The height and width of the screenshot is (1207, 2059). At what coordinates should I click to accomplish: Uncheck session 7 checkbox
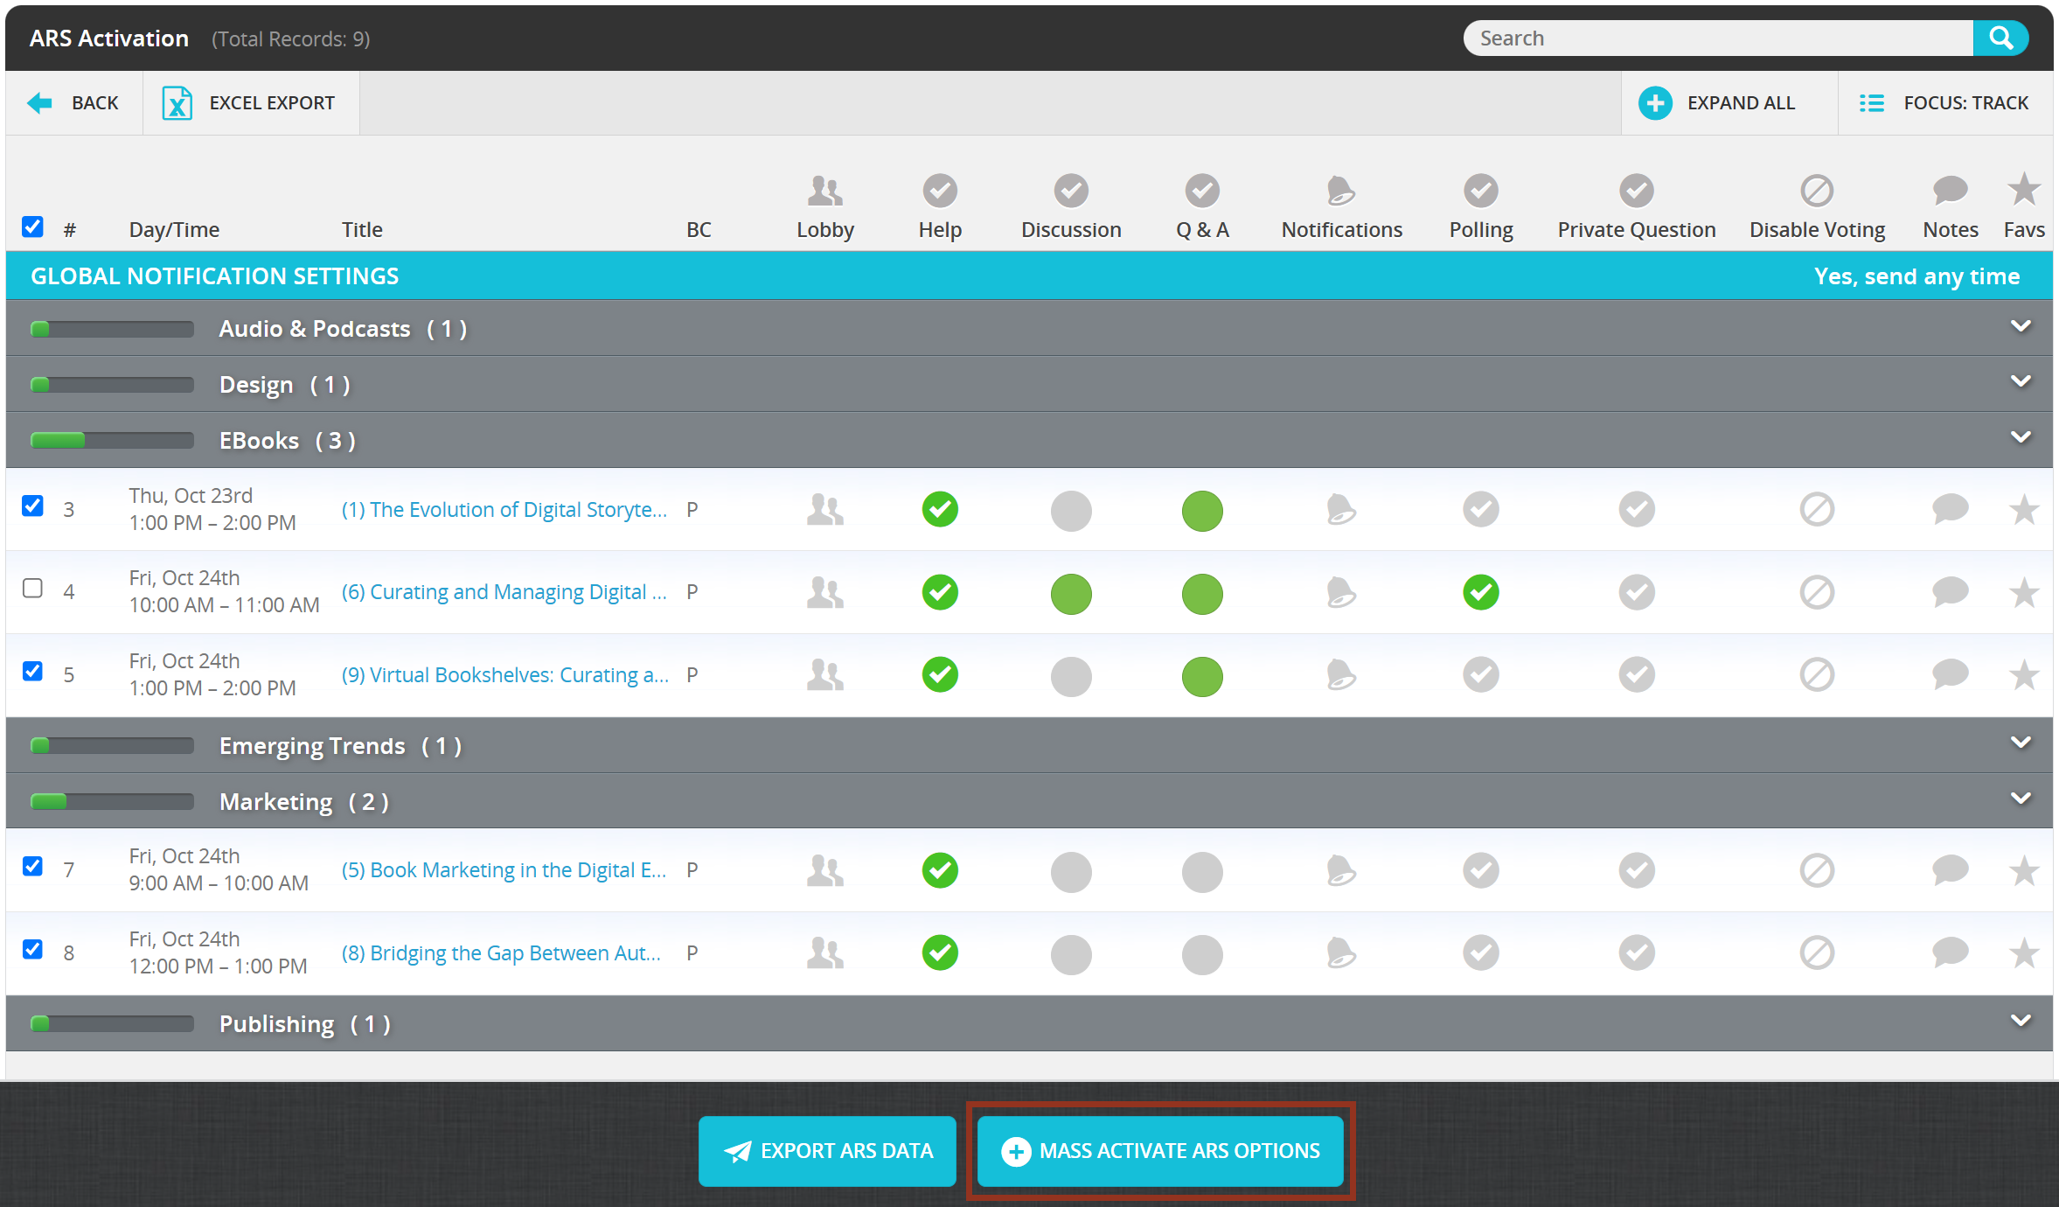click(x=32, y=866)
